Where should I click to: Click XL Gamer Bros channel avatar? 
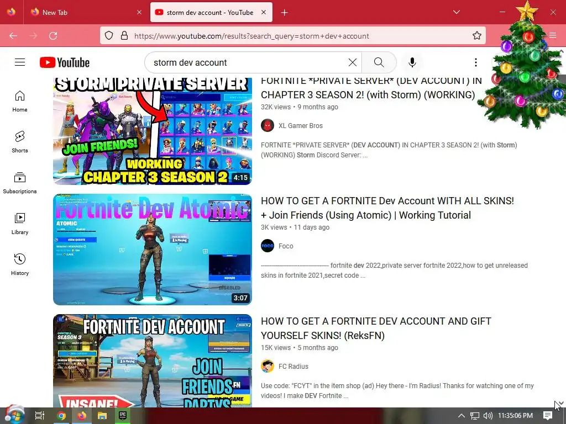click(268, 125)
